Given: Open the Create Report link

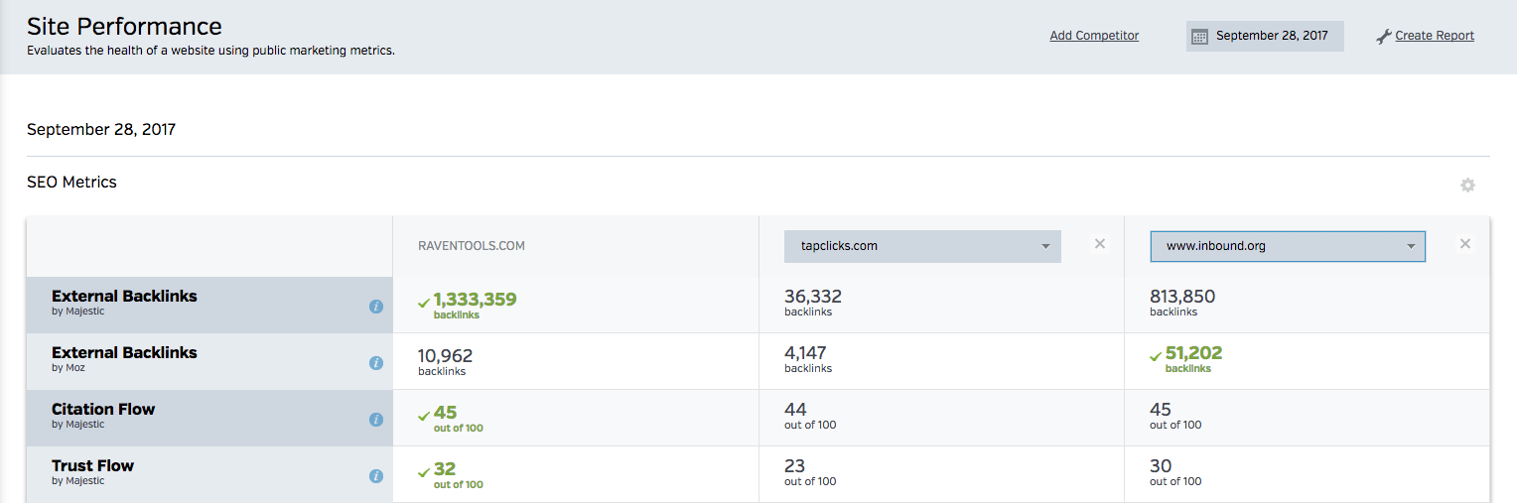Looking at the screenshot, I should 1434,36.
